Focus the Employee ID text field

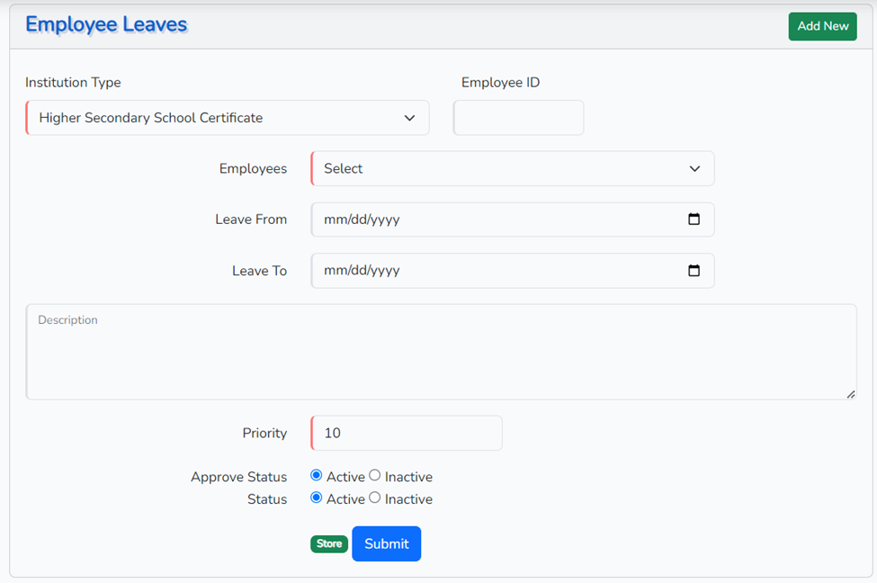click(x=519, y=118)
